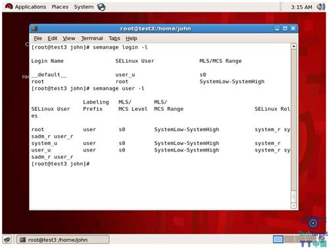Select root@test3:/home/john taskbar button
329x248 pixels.
(x=63, y=239)
